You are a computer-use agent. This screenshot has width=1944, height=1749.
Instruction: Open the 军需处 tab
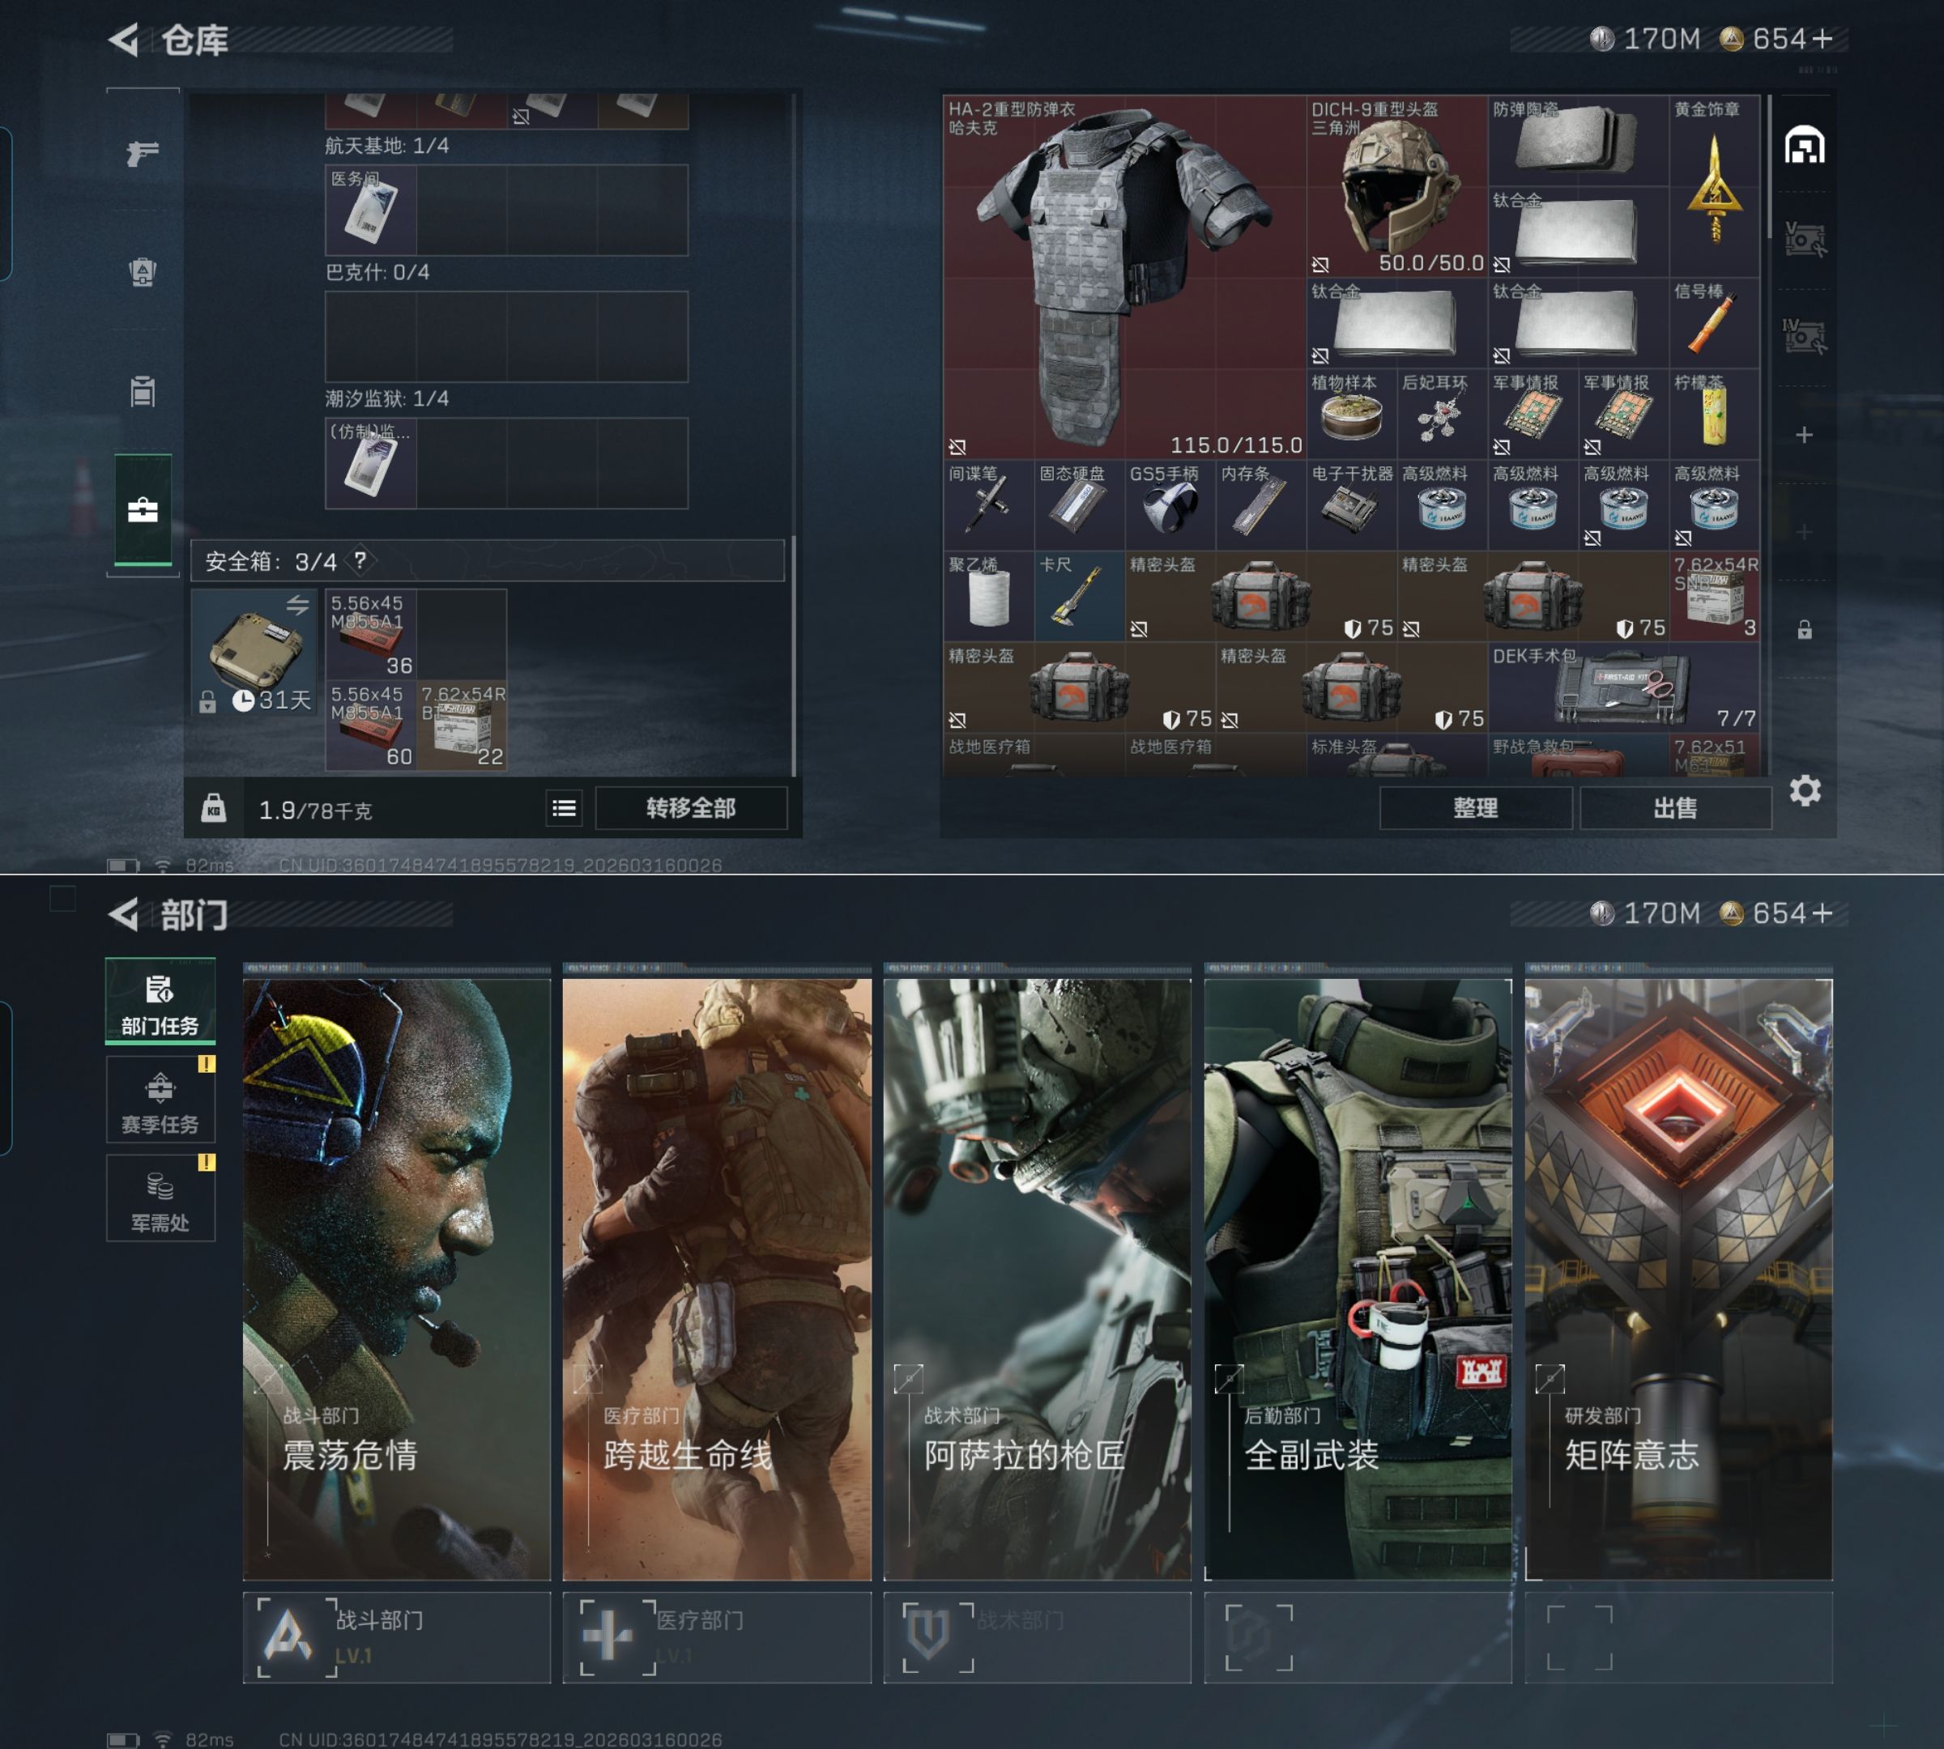click(x=160, y=1198)
